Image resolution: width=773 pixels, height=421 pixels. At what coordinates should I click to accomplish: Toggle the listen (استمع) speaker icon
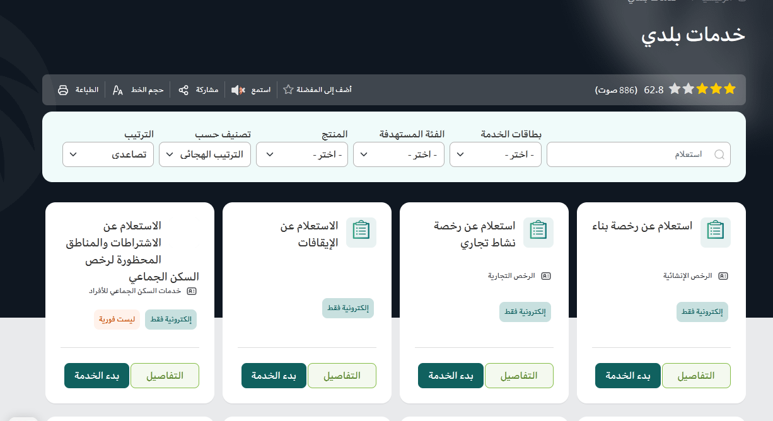(238, 90)
